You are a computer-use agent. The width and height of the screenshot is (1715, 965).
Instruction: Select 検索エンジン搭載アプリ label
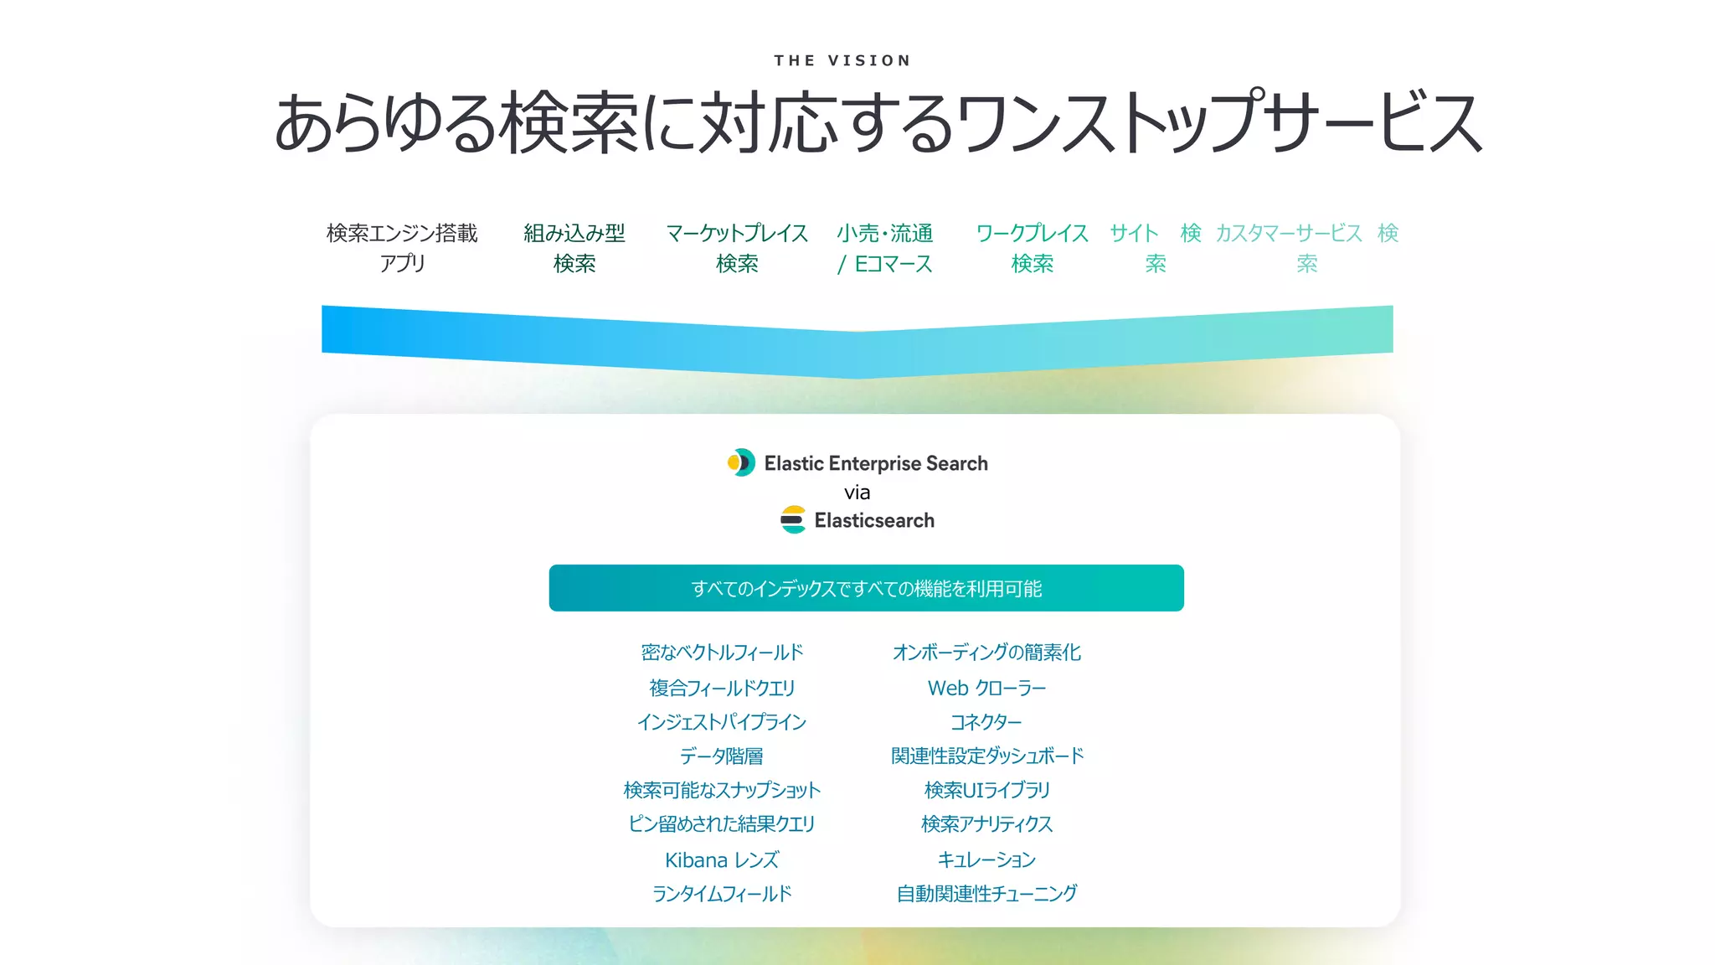coord(402,248)
